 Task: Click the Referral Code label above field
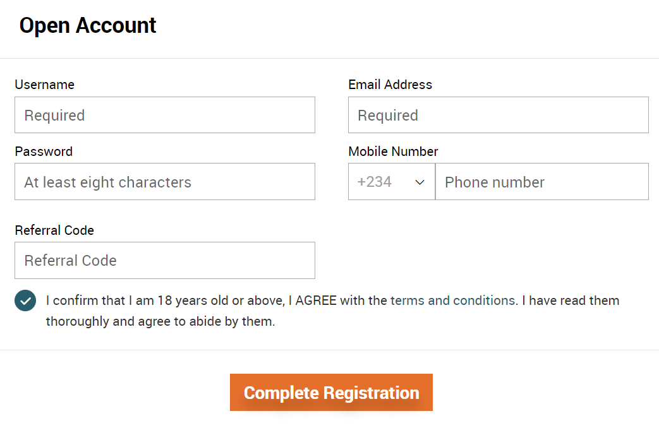[54, 230]
